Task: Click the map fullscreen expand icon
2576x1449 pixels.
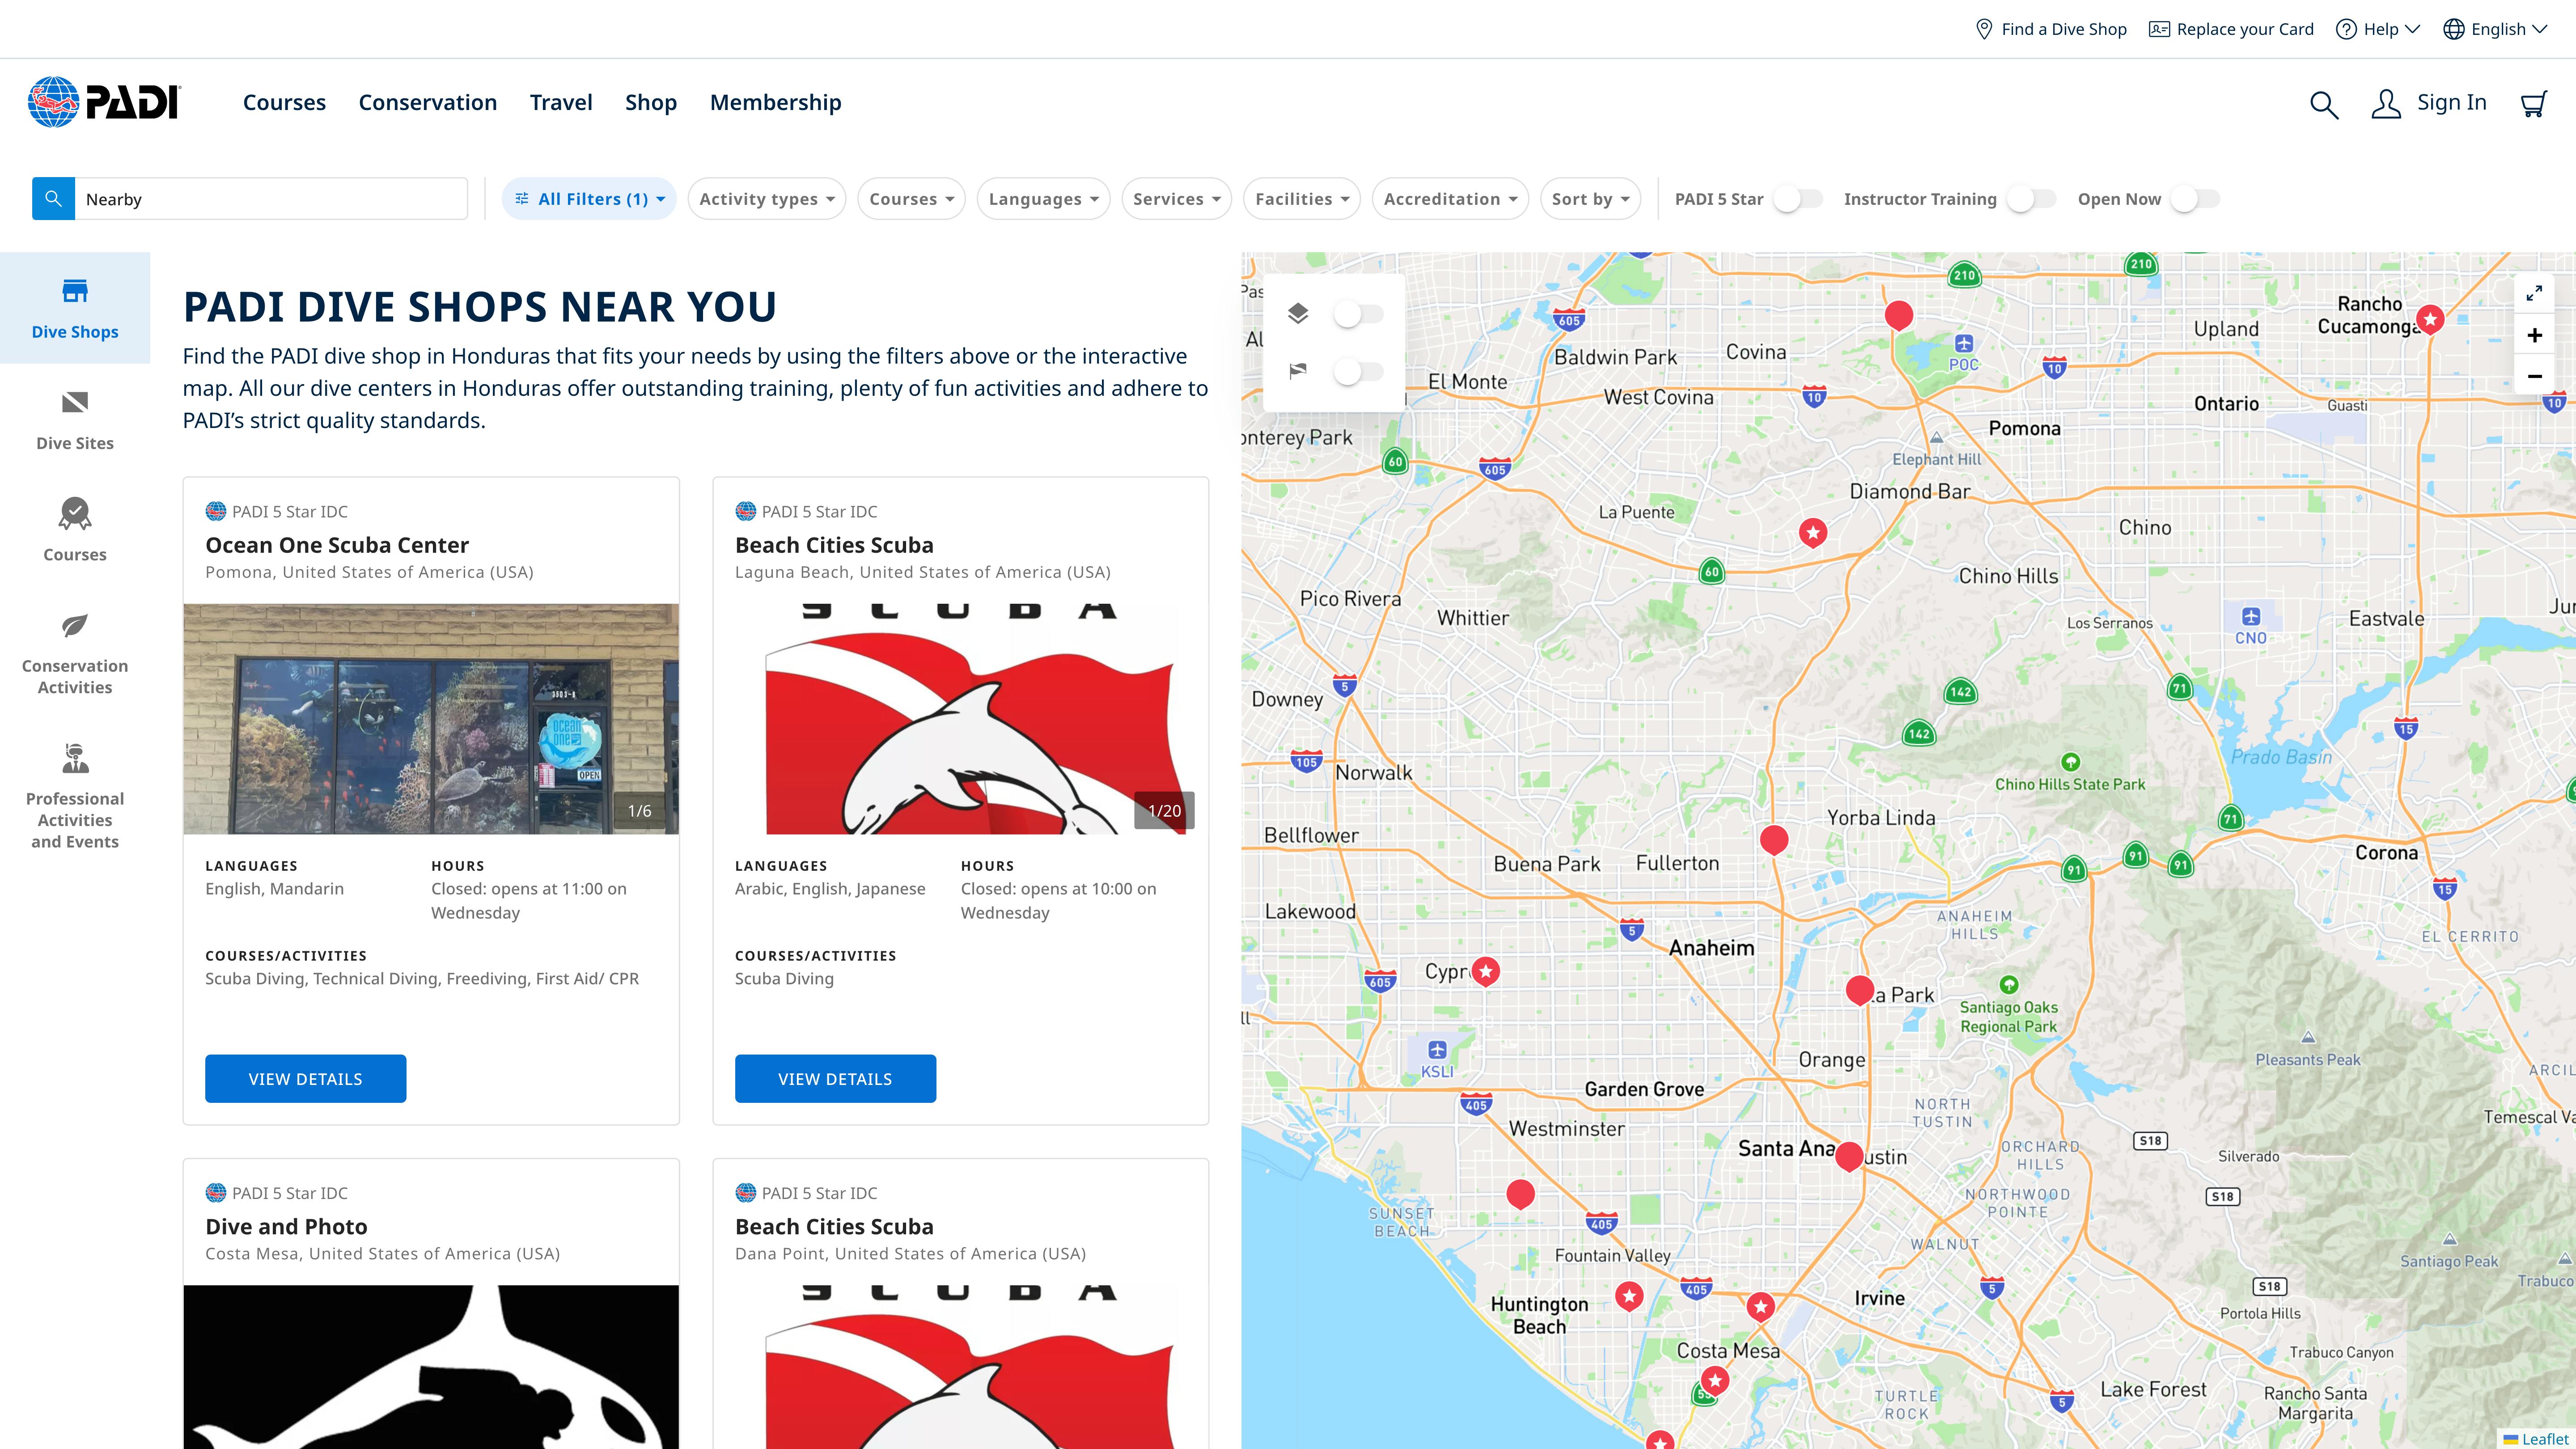Action: pyautogui.click(x=2534, y=293)
